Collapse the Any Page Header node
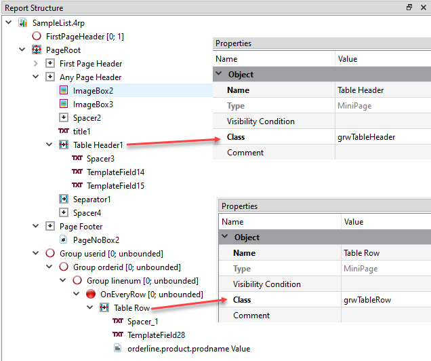This screenshot has width=431, height=361. (x=36, y=77)
